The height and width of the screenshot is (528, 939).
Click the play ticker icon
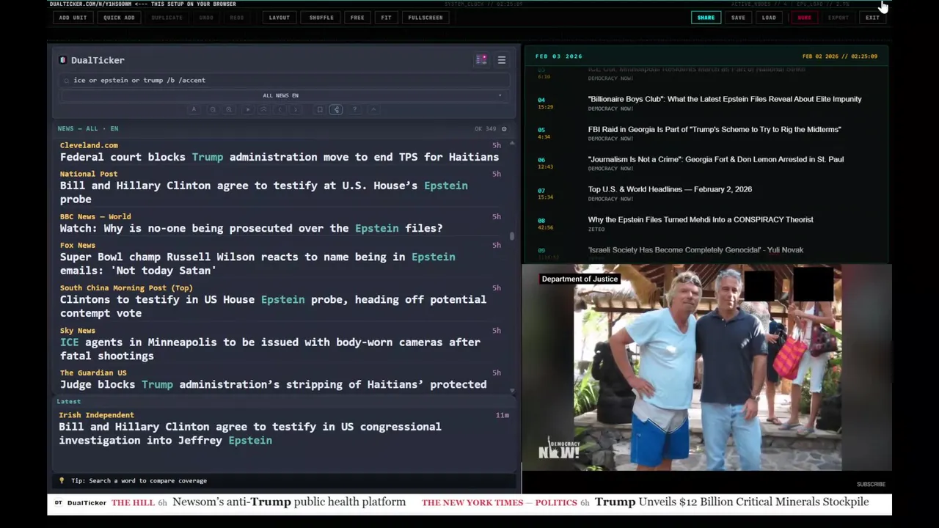tap(247, 110)
